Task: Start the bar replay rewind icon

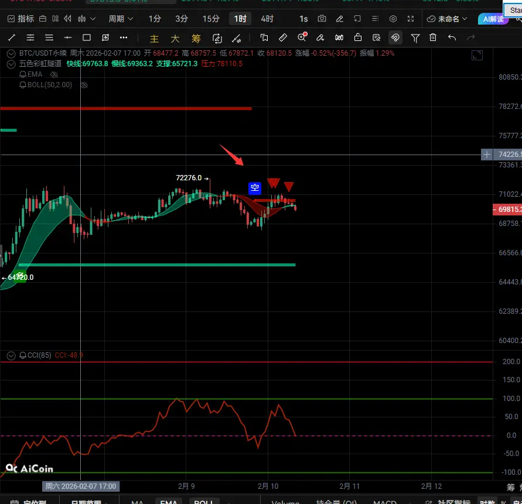Action: tap(67, 19)
